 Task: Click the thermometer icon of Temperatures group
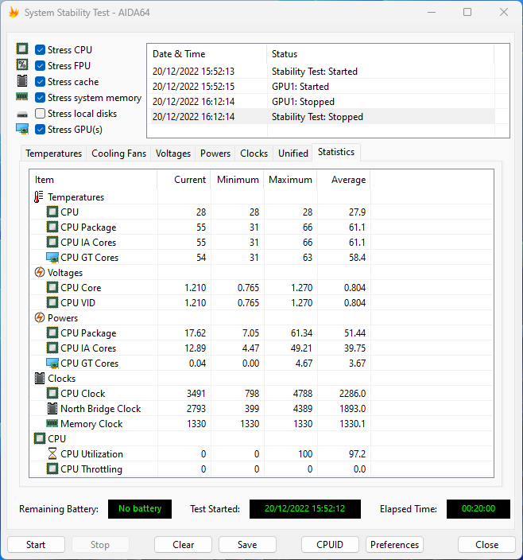[38, 196]
